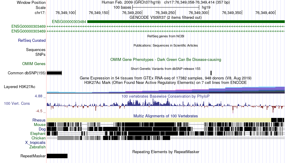Click the yellow Rhesus alignment bar
The height and width of the screenshot is (163, 285).
click(159, 120)
